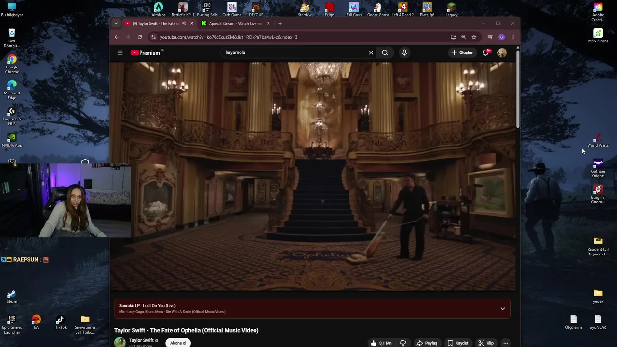
Task: Reload the YouTube page
Action: click(140, 37)
